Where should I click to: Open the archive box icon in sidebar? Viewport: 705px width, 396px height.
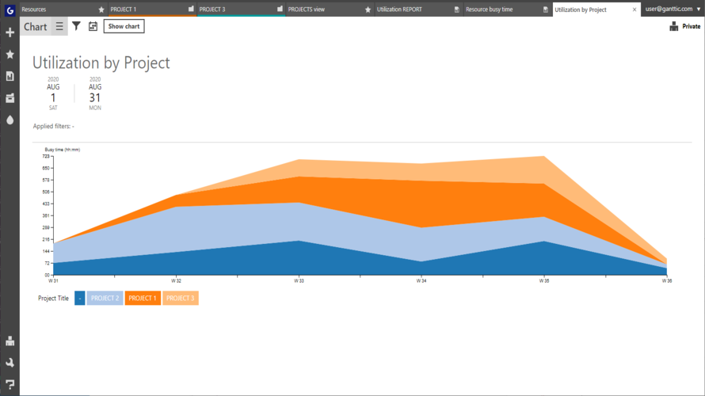coord(10,98)
